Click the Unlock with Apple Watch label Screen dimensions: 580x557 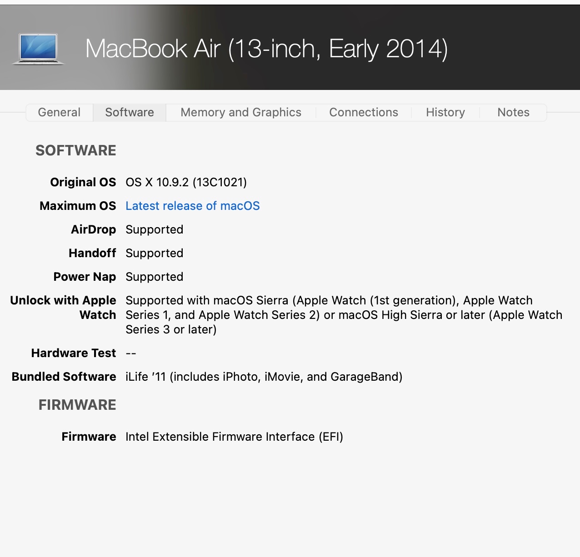click(x=63, y=308)
